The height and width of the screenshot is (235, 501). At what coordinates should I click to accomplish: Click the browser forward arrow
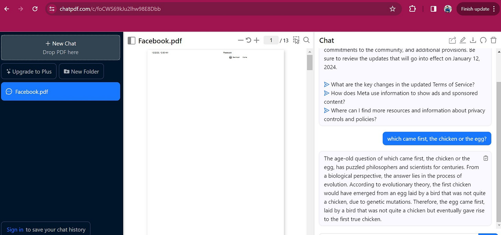coord(21,9)
